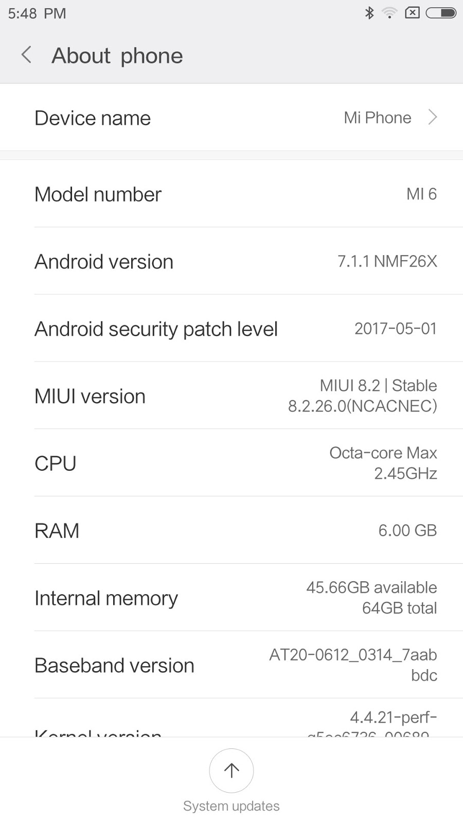Screen dimensions: 463x823
Task: Select the RAM entry
Action: pyautogui.click(x=232, y=530)
